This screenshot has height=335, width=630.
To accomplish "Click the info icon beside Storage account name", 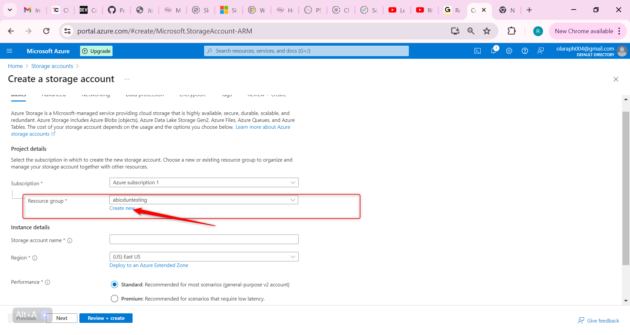I will [70, 240].
